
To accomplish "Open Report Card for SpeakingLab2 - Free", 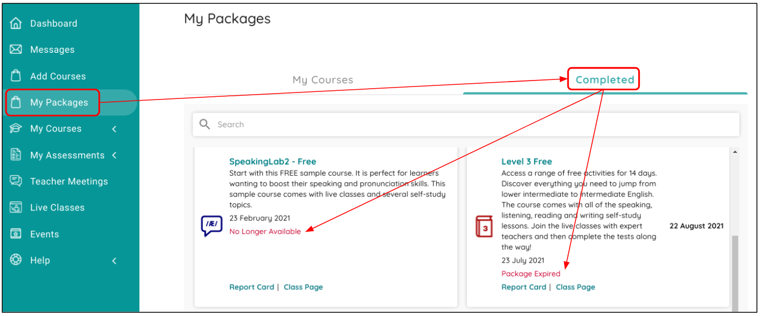I will click(251, 287).
